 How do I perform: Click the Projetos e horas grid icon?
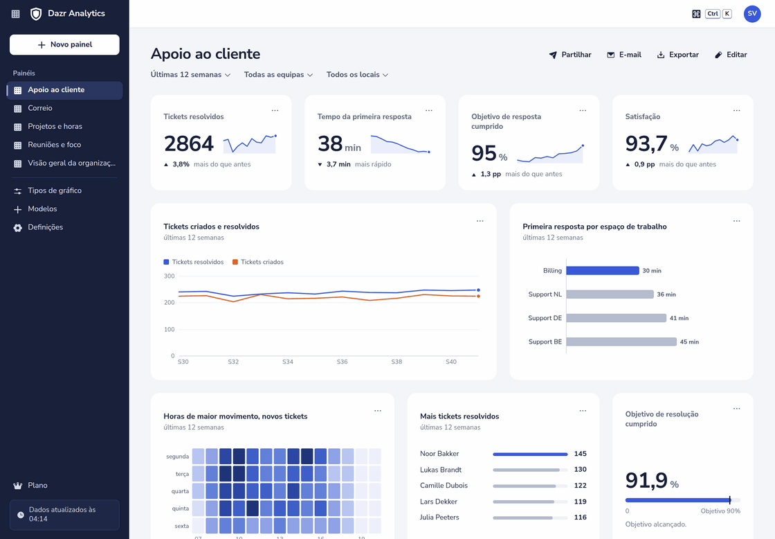[x=18, y=127]
